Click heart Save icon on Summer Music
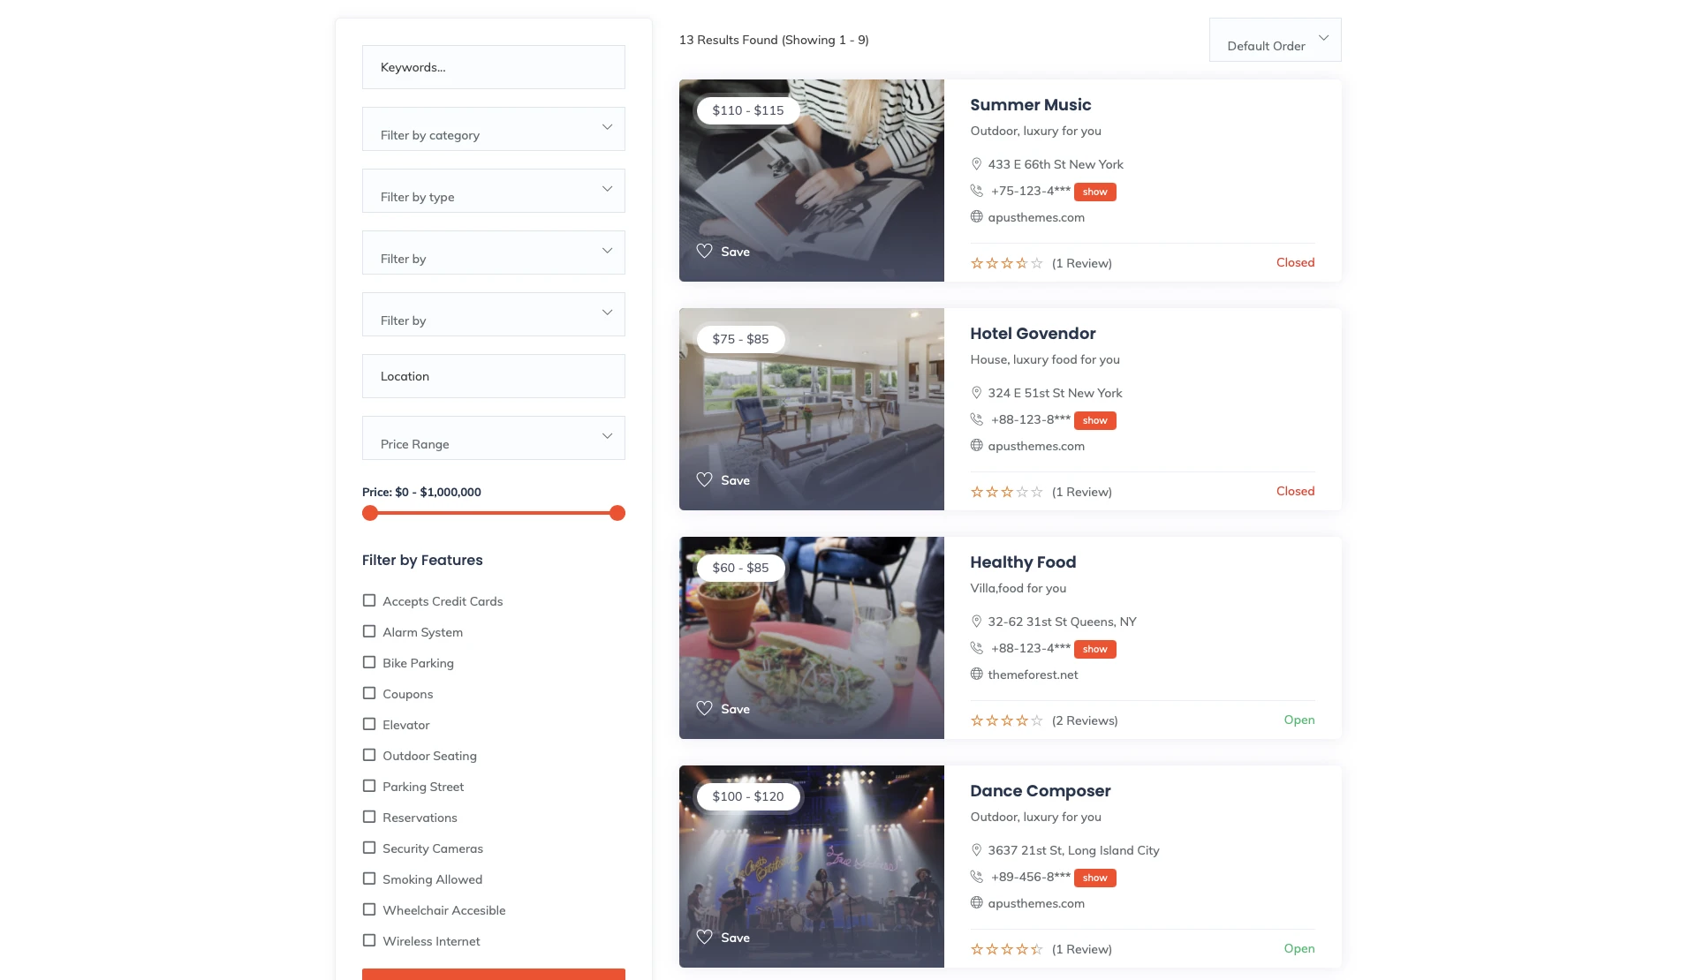 tap(704, 251)
